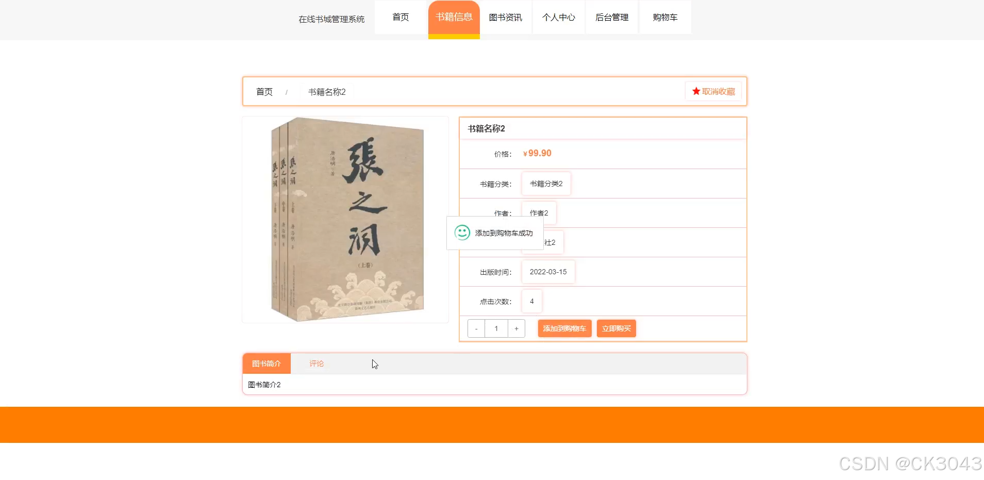Click the 书籍名称2 heading in details panel

coord(486,128)
